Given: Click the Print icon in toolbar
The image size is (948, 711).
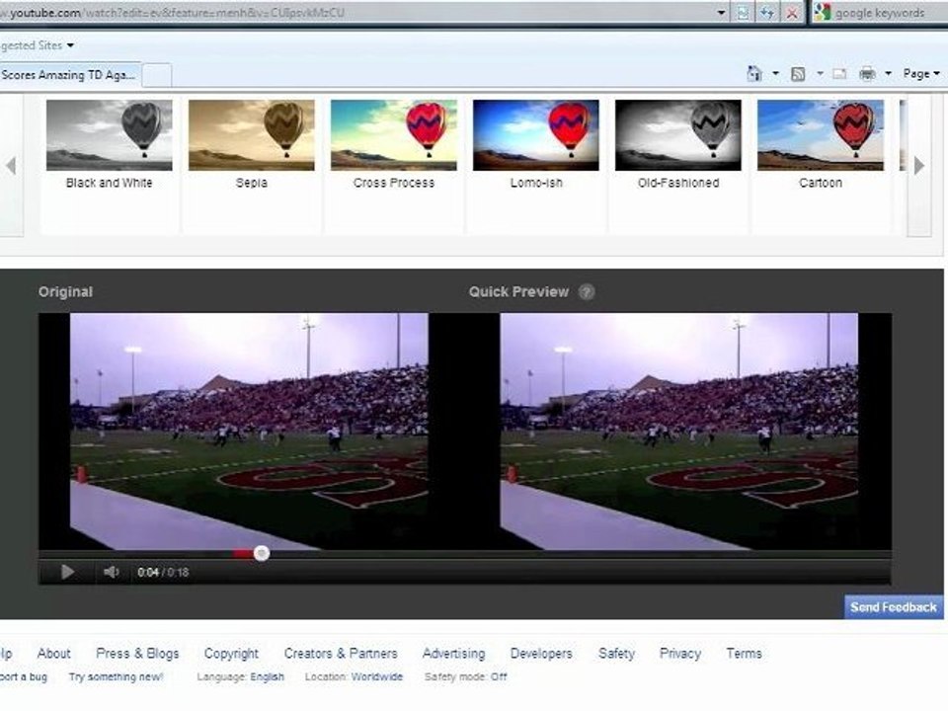Looking at the screenshot, I should coord(867,74).
